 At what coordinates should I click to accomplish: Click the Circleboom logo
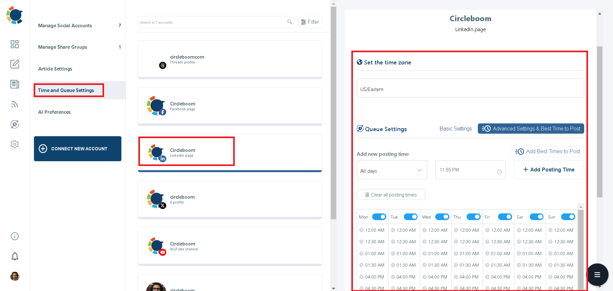pos(14,15)
